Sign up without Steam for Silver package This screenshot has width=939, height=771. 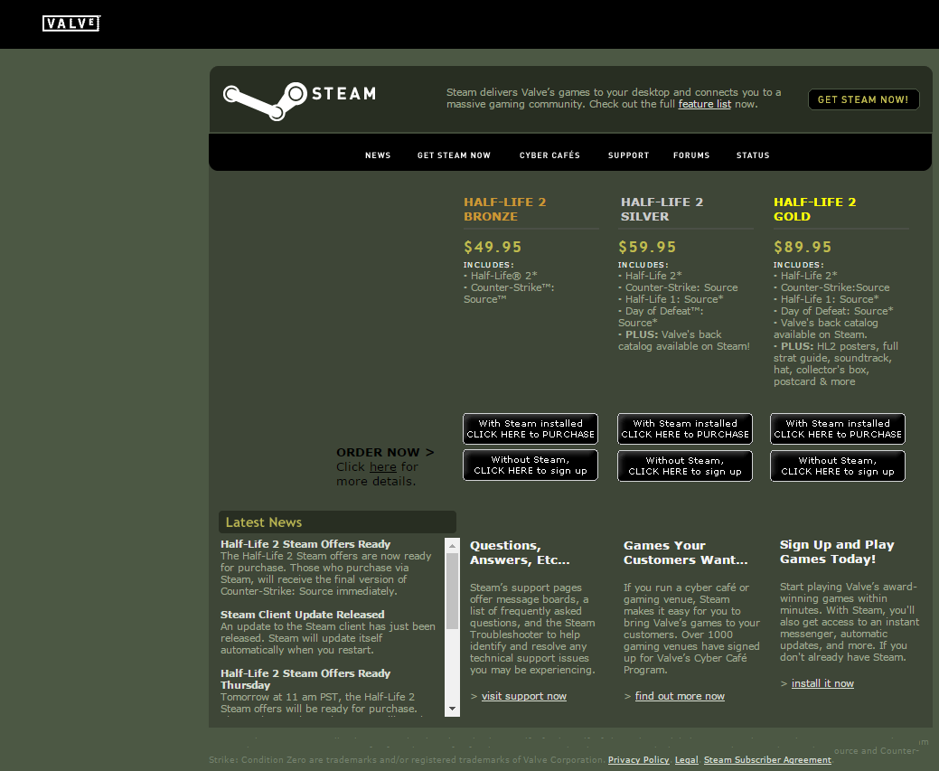tap(684, 466)
